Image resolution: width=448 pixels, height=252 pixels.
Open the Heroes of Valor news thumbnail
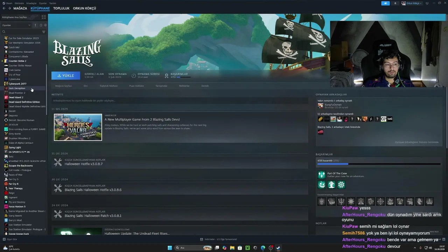click(78, 127)
